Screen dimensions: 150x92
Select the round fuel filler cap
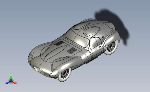(x=103, y=37)
